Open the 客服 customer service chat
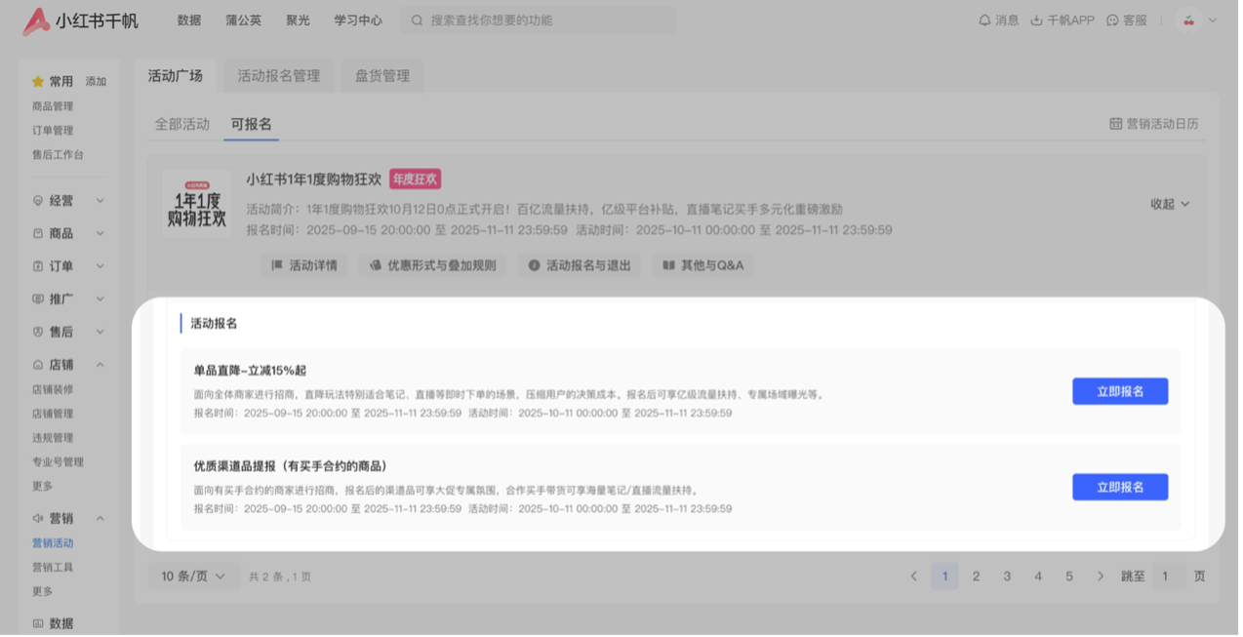The width and height of the screenshot is (1243, 637). coord(1122,19)
